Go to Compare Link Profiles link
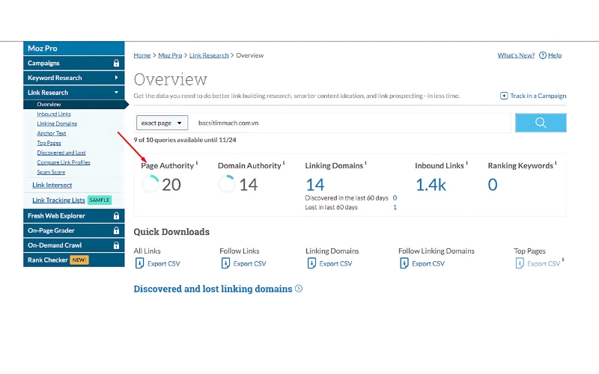The width and height of the screenshot is (599, 374). pos(64,162)
